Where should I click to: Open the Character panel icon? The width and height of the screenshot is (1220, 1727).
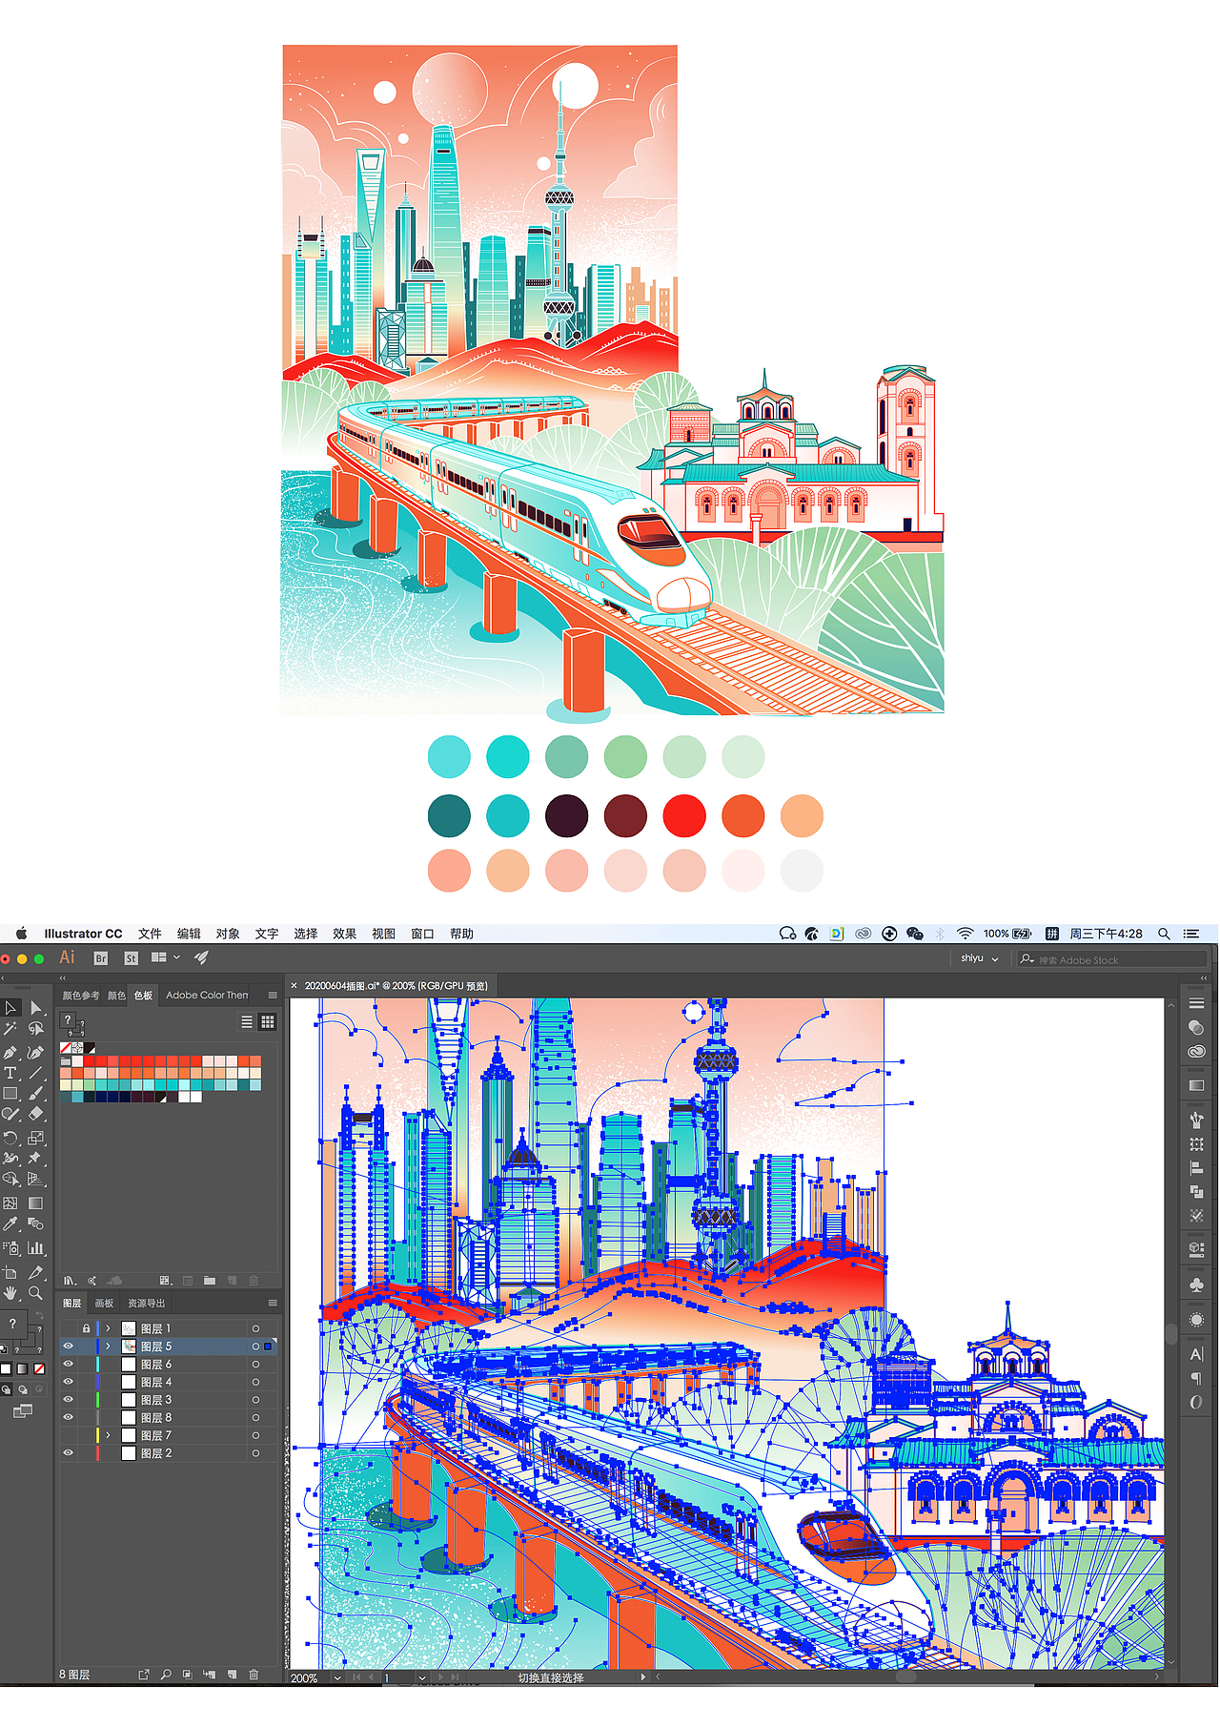click(1197, 1354)
